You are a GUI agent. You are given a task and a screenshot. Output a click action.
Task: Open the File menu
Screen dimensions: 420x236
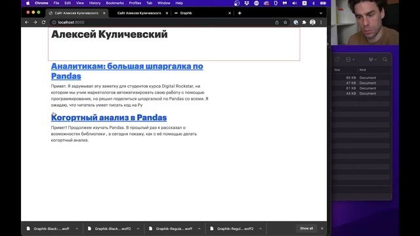pos(56,3)
